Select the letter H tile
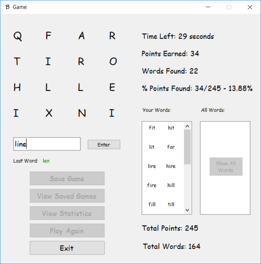 point(17,87)
